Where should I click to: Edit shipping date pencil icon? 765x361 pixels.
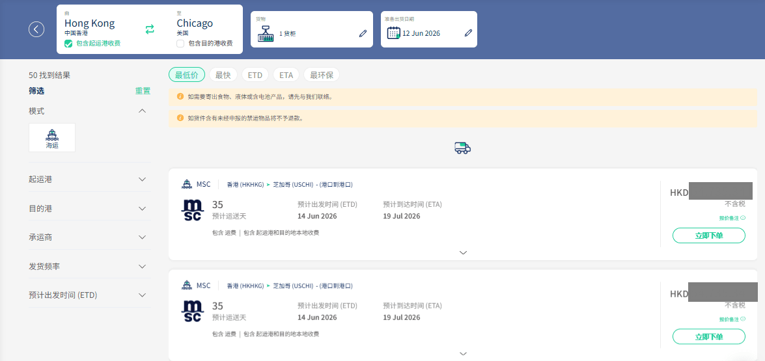pyautogui.click(x=468, y=33)
